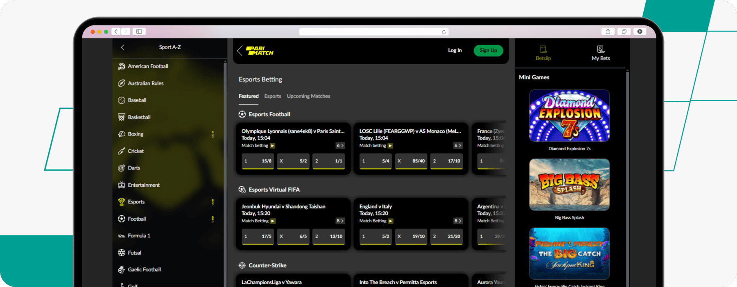Click the Counter-Strike crosshair icon
Image resolution: width=737 pixels, height=287 pixels.
242,265
